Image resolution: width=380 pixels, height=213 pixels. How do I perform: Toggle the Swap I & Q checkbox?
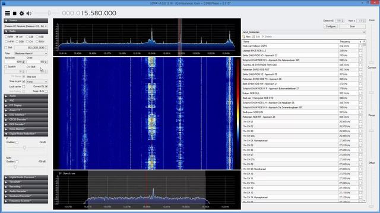(46, 91)
